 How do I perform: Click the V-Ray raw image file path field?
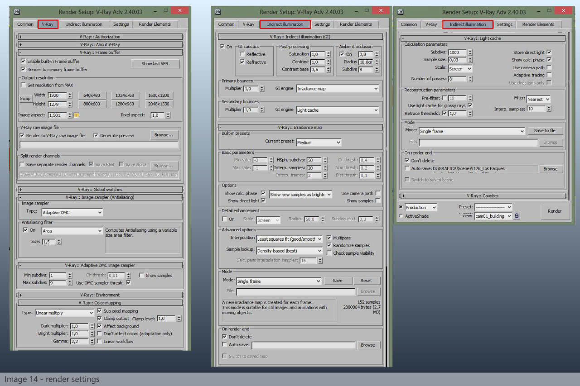click(x=99, y=145)
